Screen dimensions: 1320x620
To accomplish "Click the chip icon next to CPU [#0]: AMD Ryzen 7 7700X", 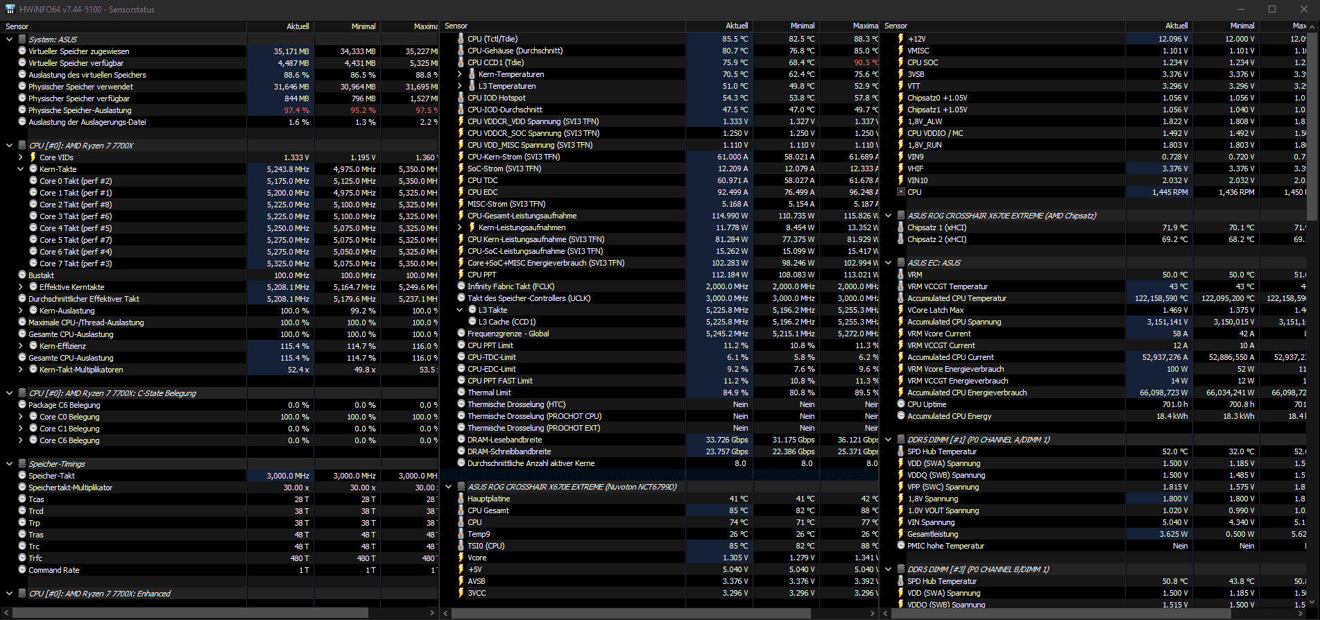I will click(22, 146).
